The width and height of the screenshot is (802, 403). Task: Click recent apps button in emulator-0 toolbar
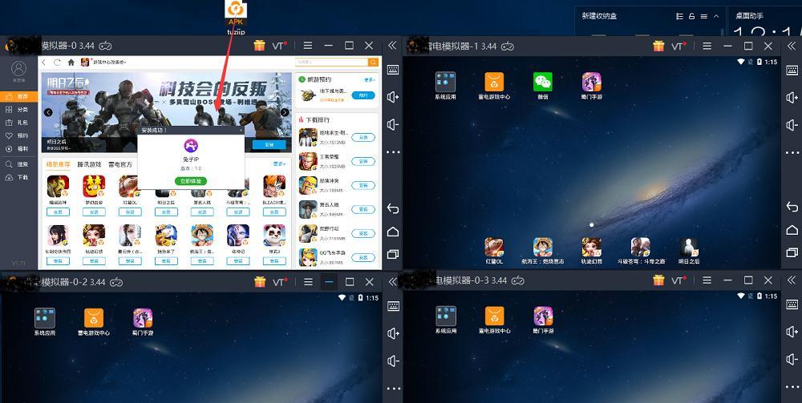(x=393, y=254)
